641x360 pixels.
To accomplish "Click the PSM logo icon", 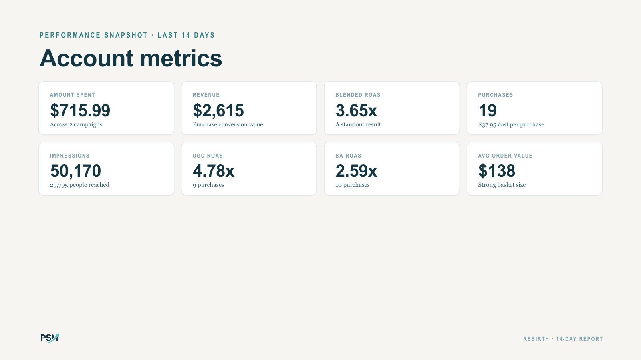I will coord(50,338).
